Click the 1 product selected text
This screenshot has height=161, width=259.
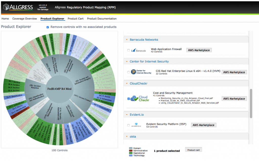[x=167, y=151]
